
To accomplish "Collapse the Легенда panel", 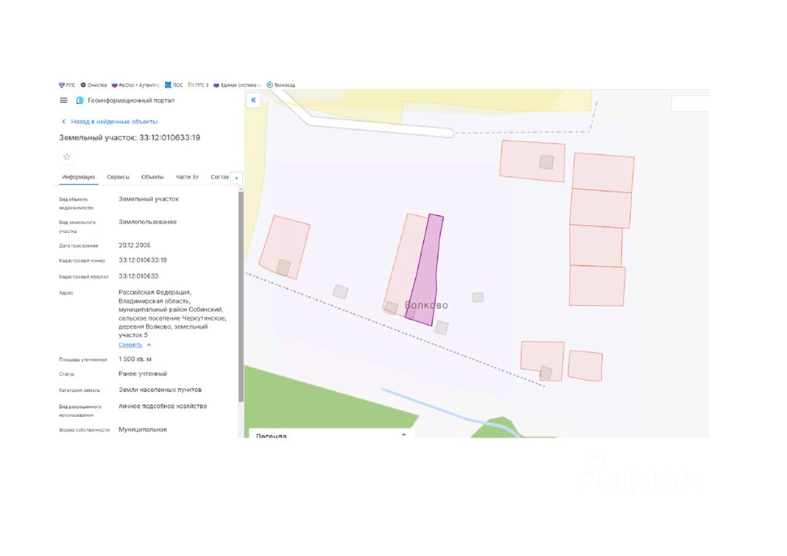I will coord(404,435).
